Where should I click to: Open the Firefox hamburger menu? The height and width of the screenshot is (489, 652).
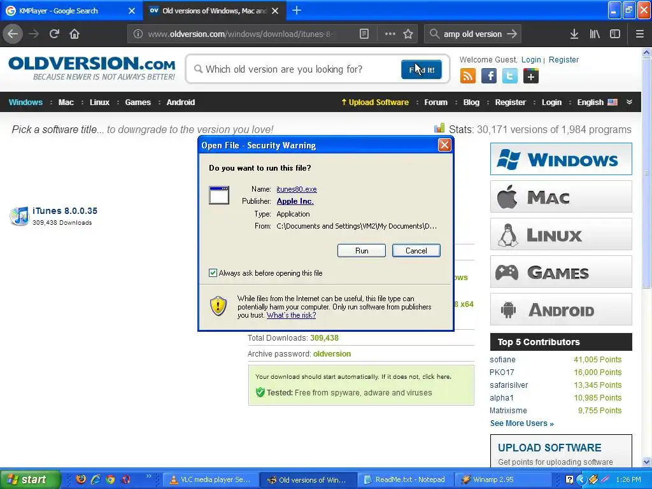[640, 34]
